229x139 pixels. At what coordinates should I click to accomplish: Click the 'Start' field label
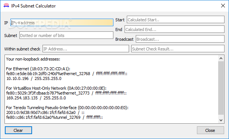[x=120, y=20]
